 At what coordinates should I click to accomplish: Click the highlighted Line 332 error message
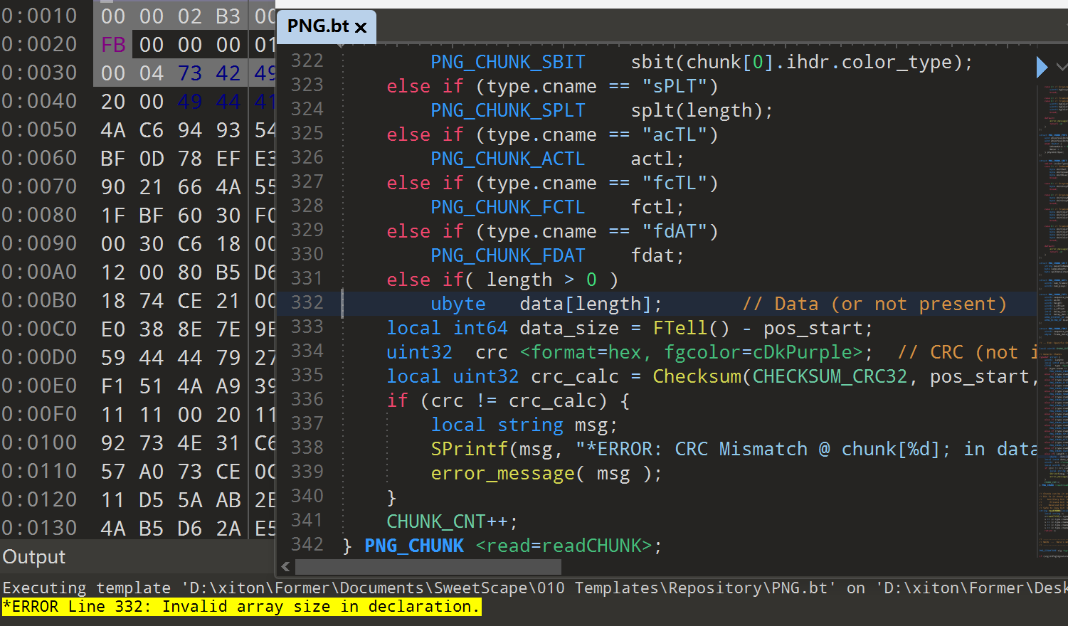click(241, 607)
